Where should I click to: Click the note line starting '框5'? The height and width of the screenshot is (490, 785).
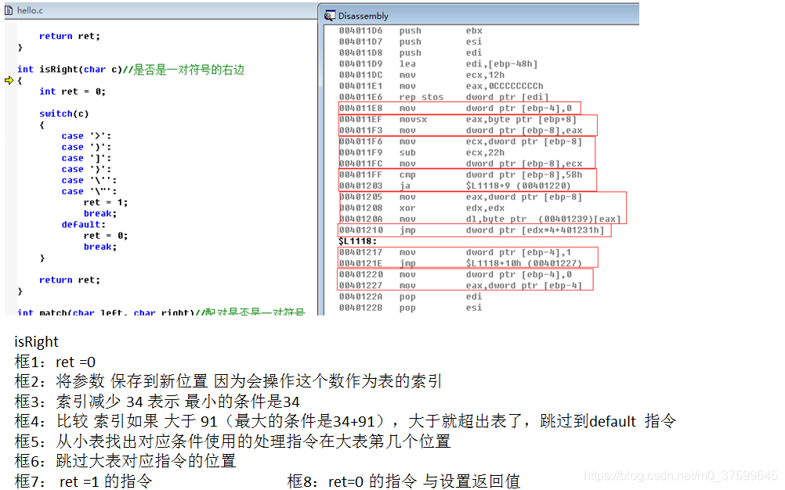[233, 441]
